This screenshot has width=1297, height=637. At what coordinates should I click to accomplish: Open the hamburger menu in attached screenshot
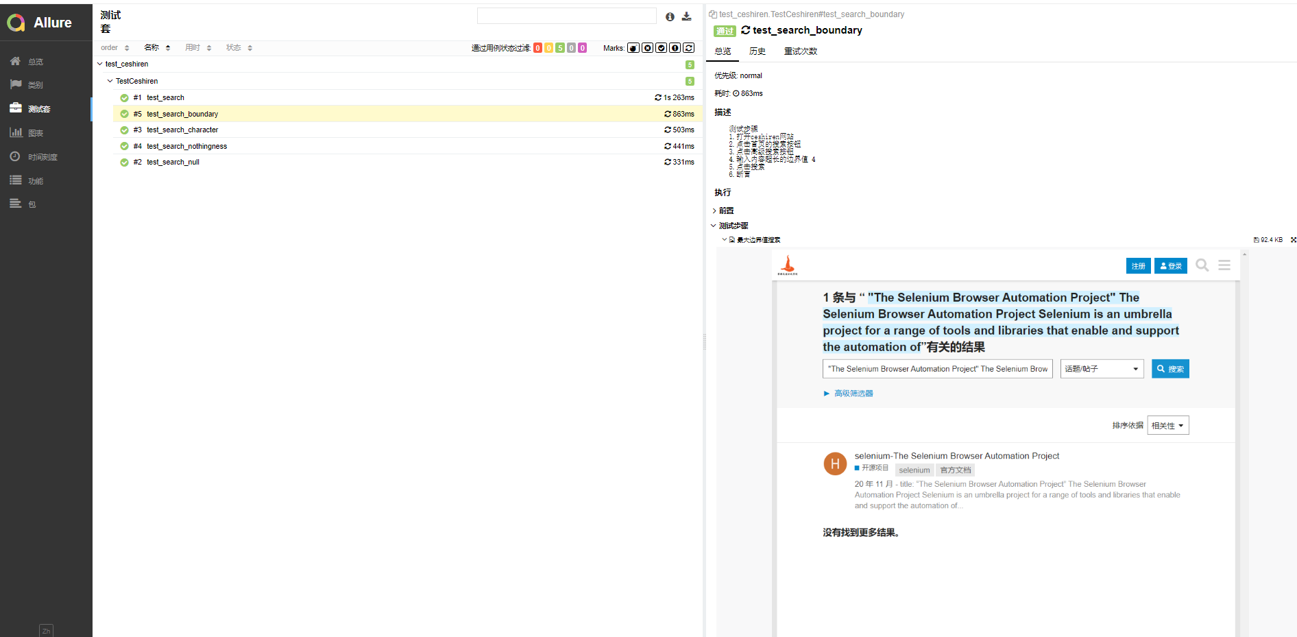[x=1224, y=265]
